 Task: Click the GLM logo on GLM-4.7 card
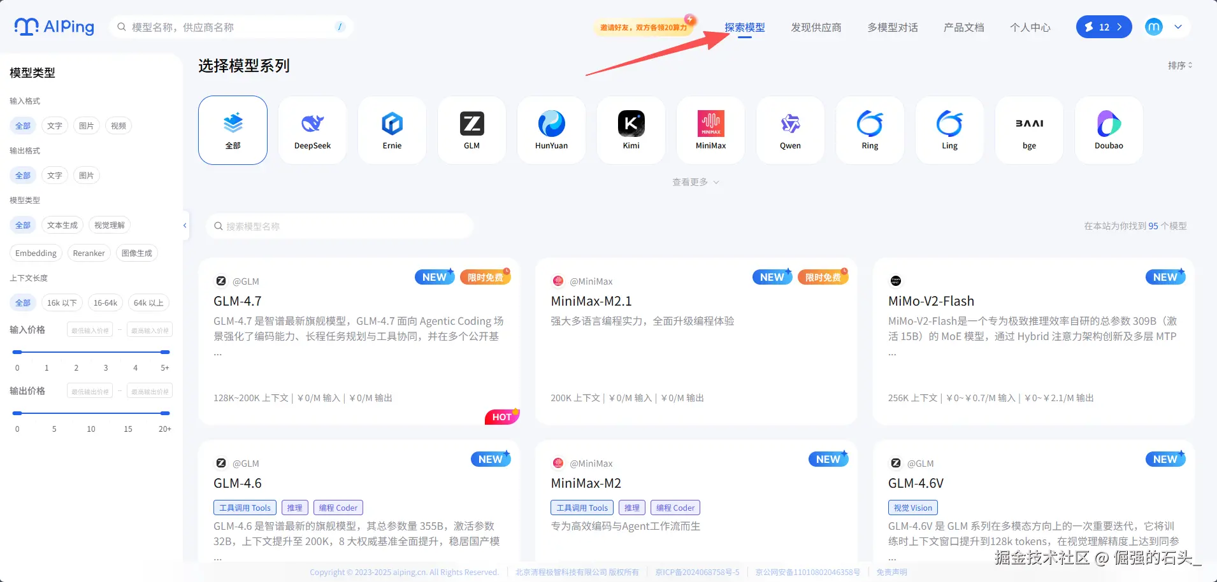click(221, 281)
